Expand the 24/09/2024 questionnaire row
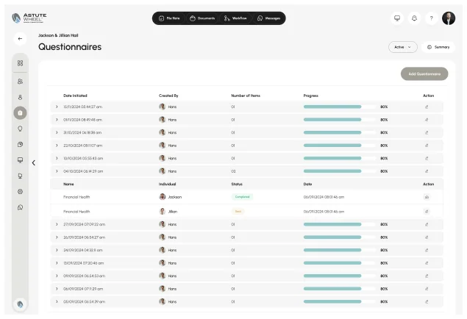Viewport: 467px width, 319px height. 57,250
